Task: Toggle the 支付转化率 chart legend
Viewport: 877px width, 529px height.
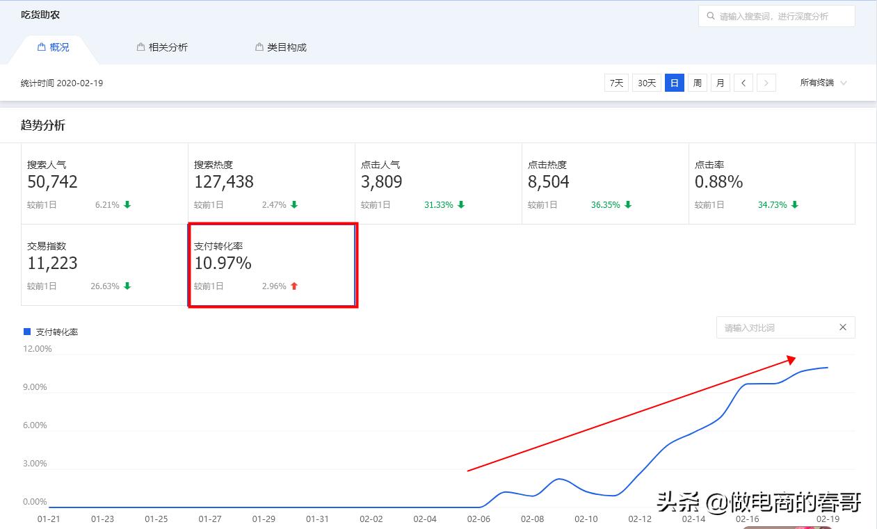Action: [x=49, y=332]
